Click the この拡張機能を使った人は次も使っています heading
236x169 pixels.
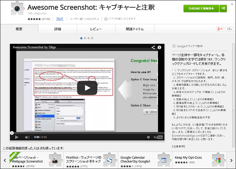pyautogui.click(x=33, y=148)
